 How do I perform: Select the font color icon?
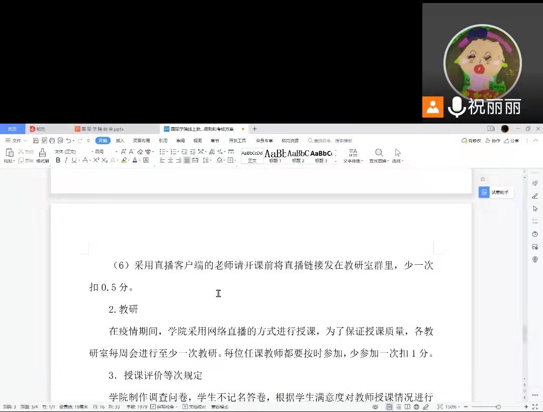coord(135,160)
